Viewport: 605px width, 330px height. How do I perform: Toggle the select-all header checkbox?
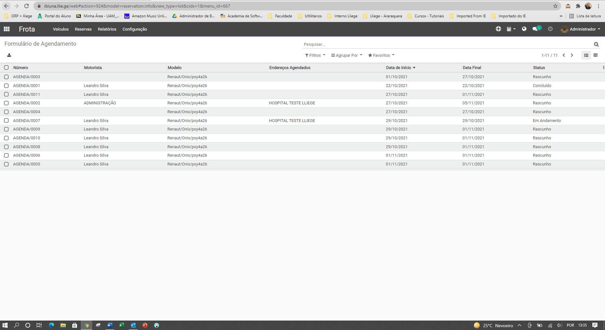6,67
